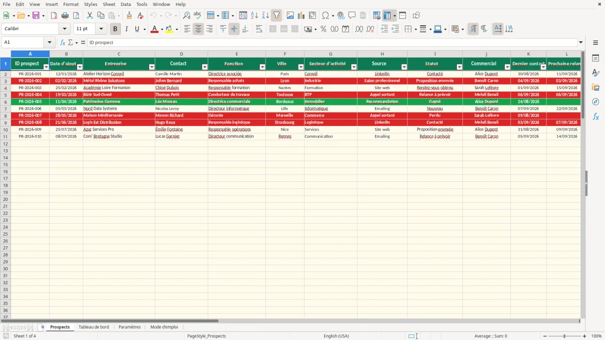Toggle AutoFilter funnel button
This screenshot has width=605, height=340.
(277, 16)
